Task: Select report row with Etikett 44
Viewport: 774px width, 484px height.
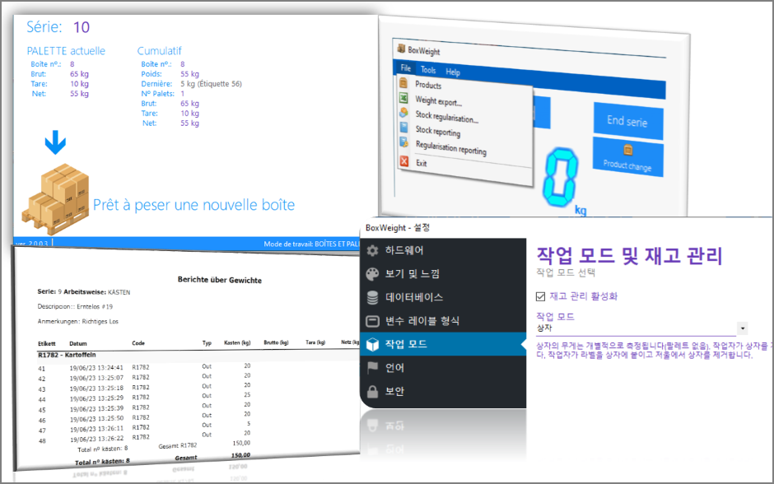Action: point(146,398)
